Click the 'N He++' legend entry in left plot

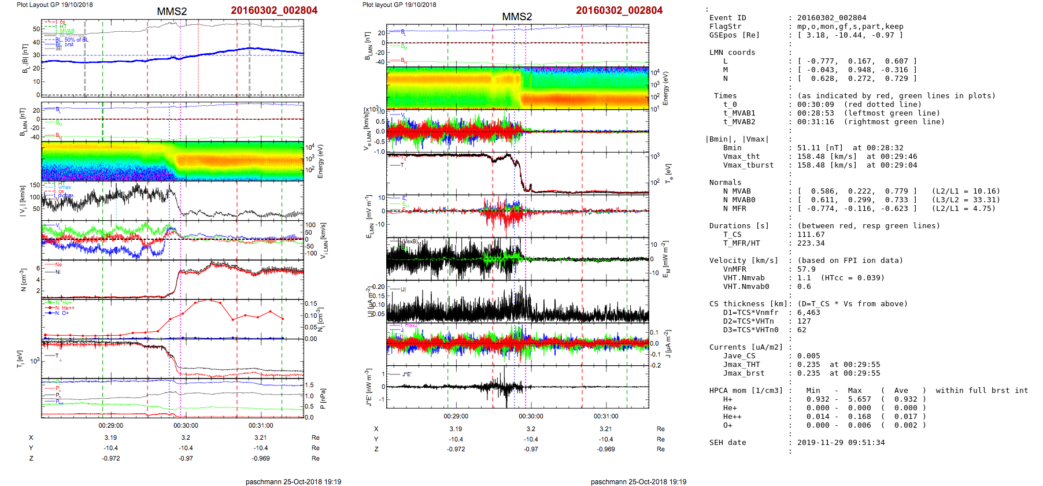[64, 308]
